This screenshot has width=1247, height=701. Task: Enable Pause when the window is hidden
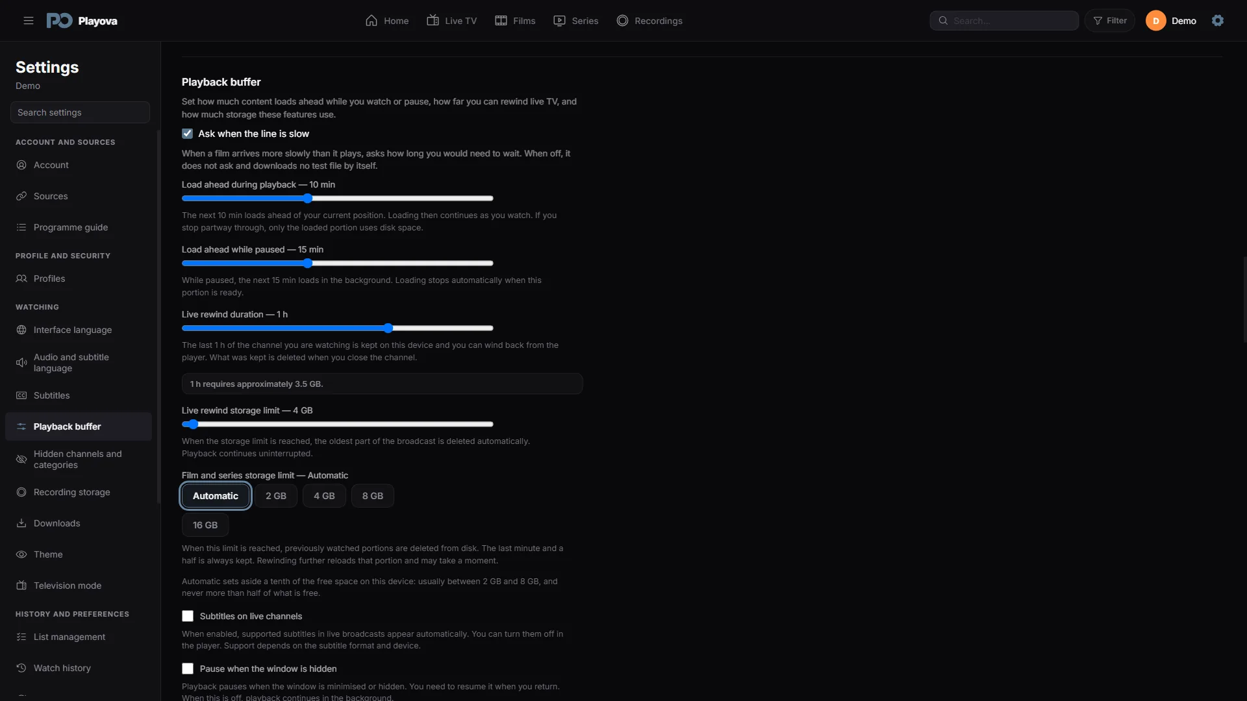coord(188,669)
